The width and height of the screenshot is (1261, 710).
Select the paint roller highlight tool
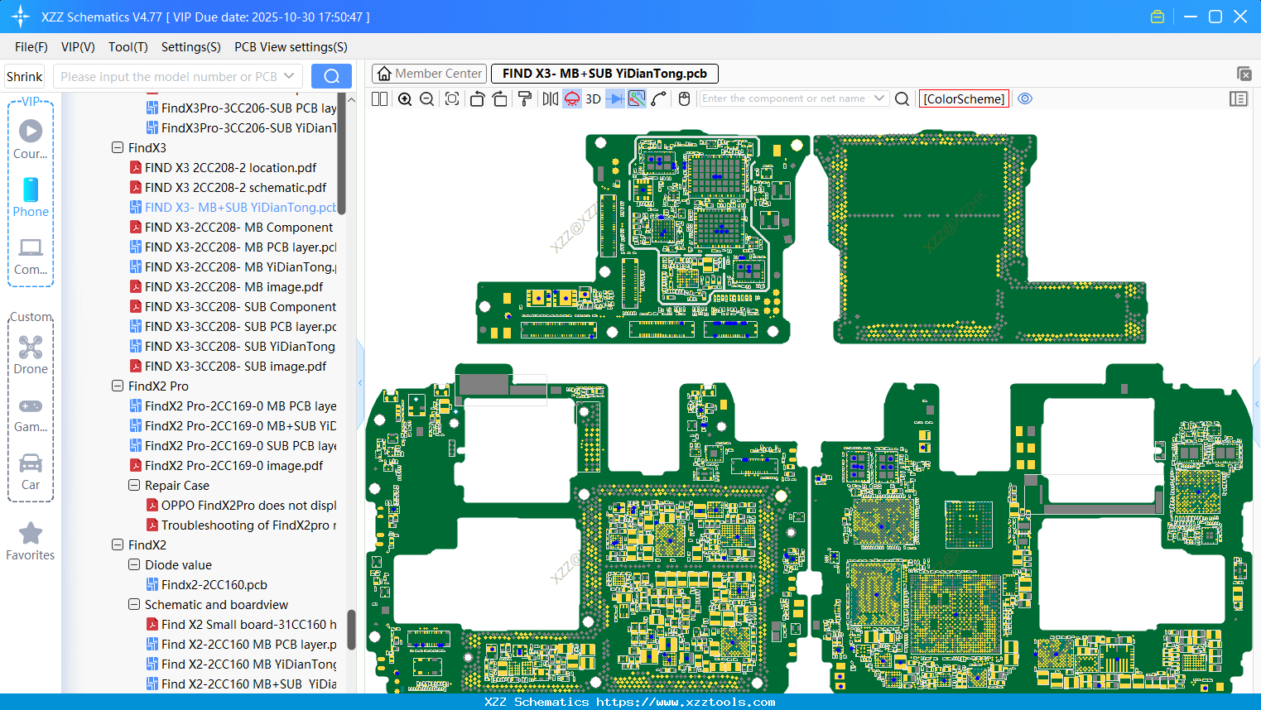click(525, 98)
